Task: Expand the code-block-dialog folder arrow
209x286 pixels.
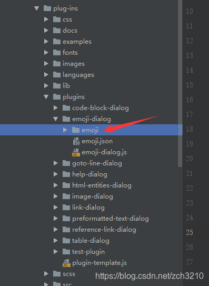Action: 56,108
